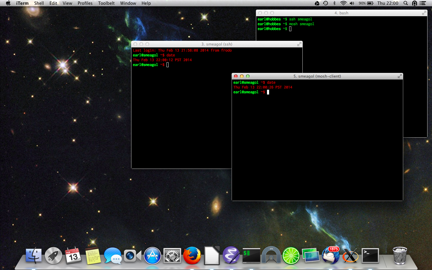
Task: Focus the '4. bash' window title bar
Action: 341,13
